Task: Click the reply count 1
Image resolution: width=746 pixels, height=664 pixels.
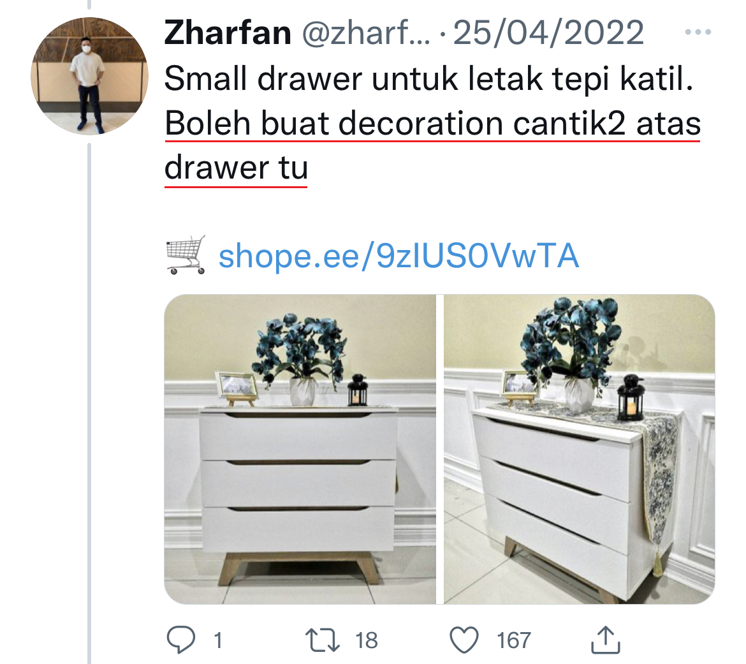Action: pos(218,640)
